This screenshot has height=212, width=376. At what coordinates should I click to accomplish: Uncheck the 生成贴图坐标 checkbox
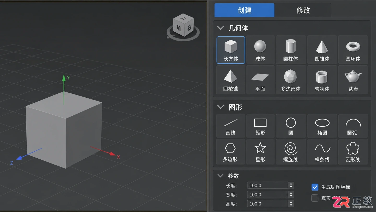point(315,187)
